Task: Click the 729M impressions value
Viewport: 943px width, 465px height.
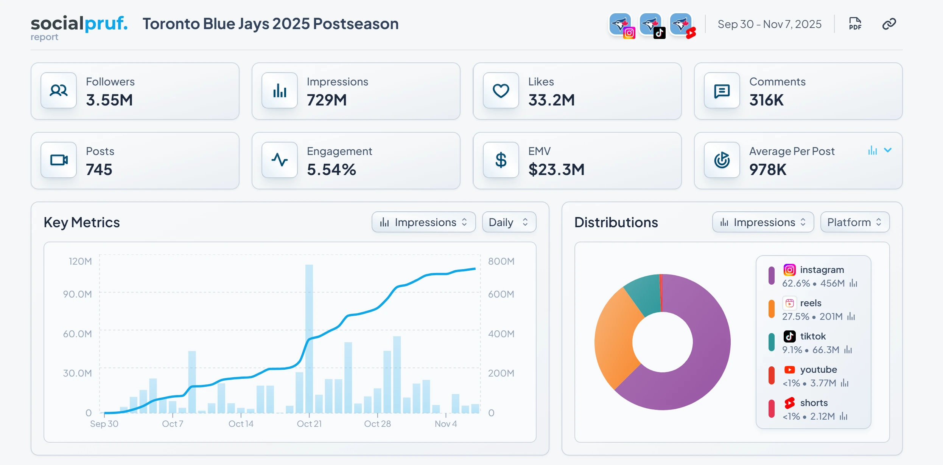Action: (327, 100)
